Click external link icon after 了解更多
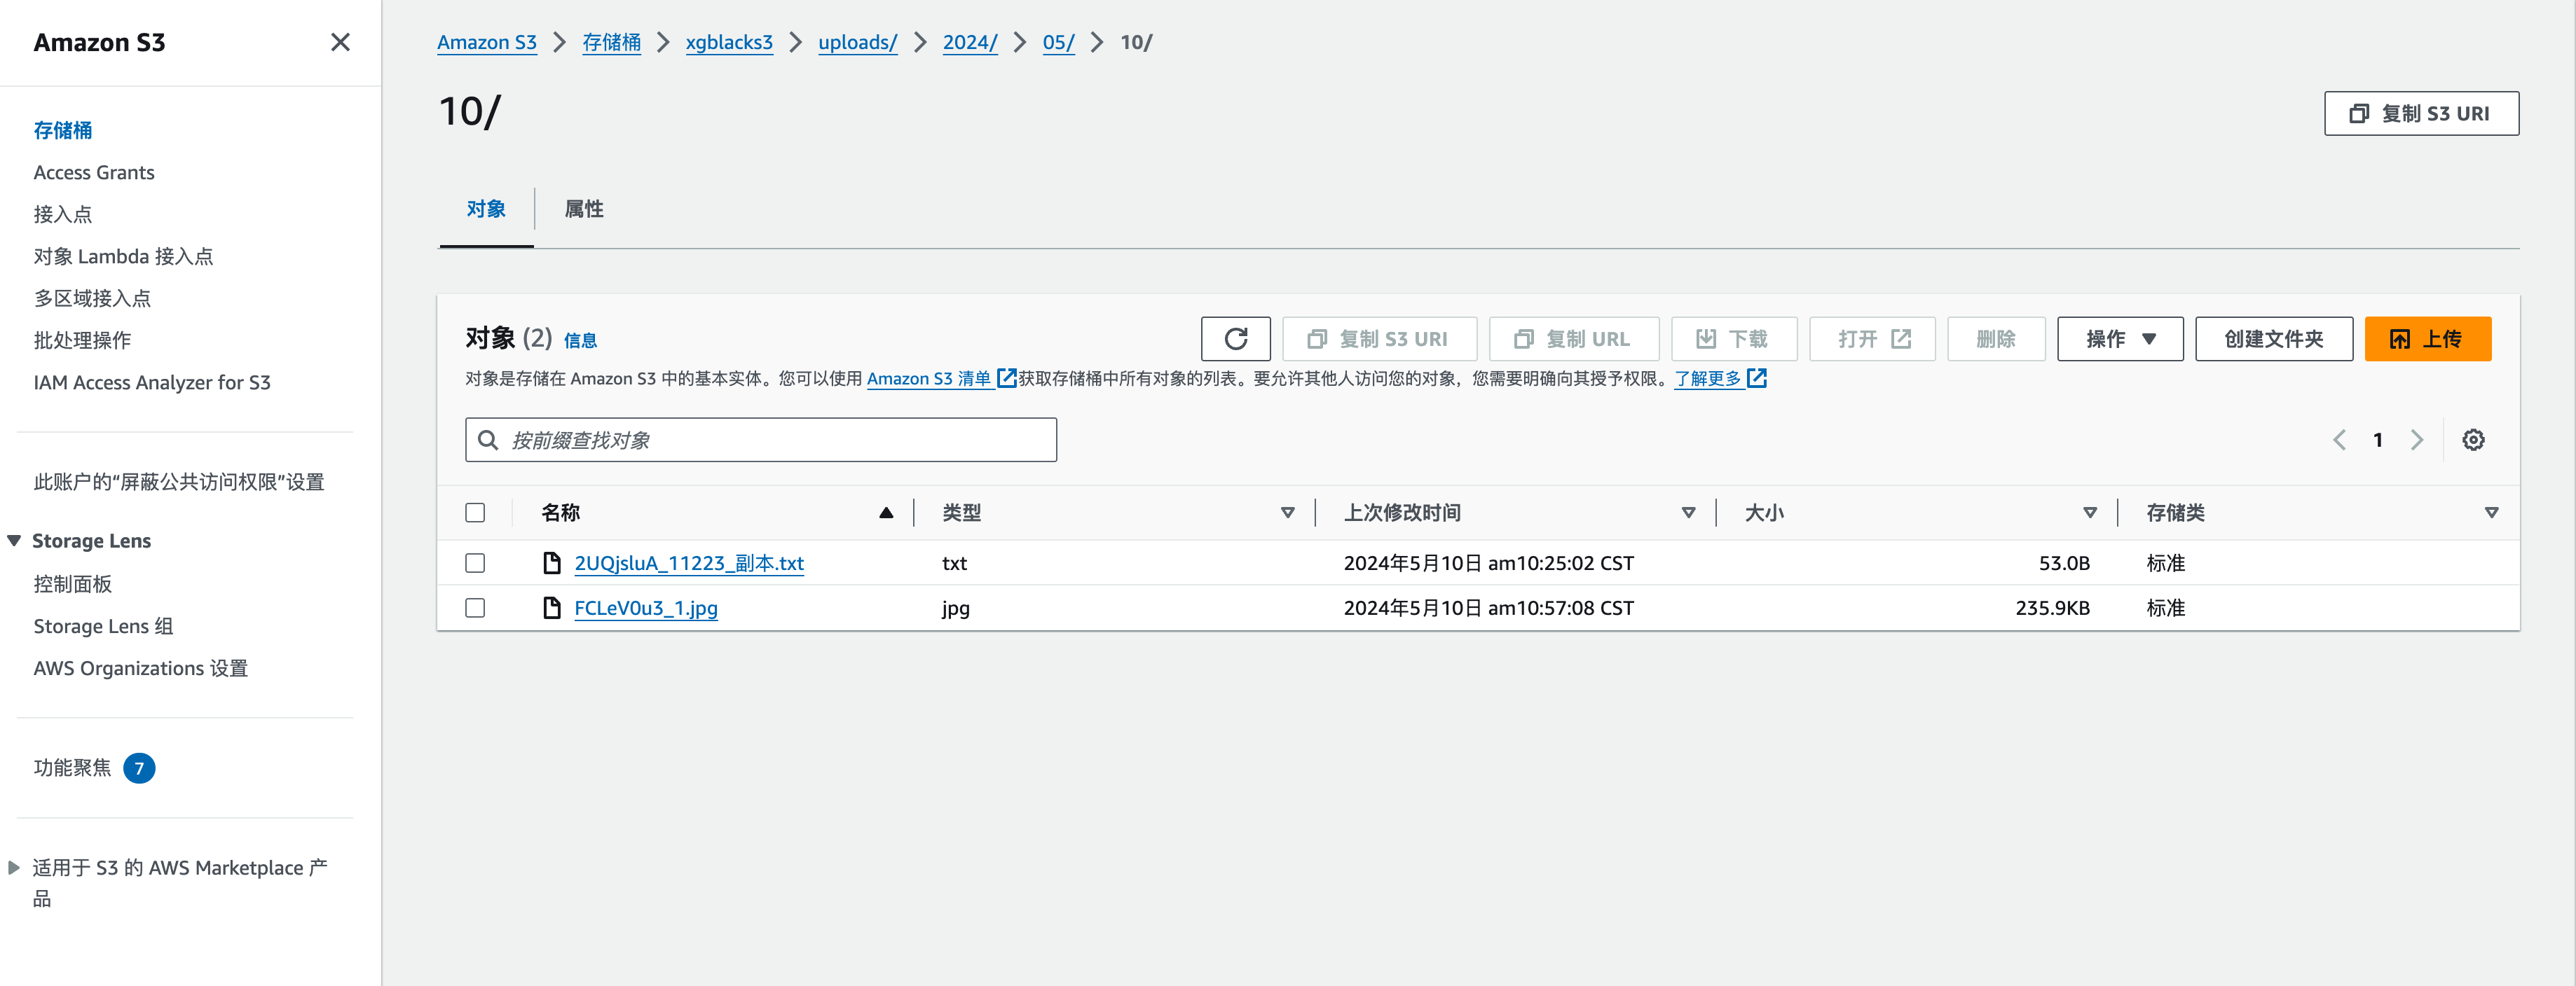The width and height of the screenshot is (2576, 986). [x=1756, y=377]
